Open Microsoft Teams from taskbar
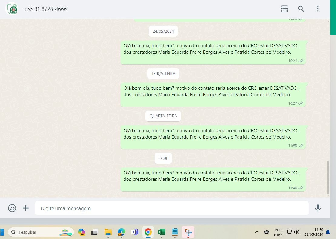Image resolution: width=336 pixels, height=239 pixels. point(135,232)
